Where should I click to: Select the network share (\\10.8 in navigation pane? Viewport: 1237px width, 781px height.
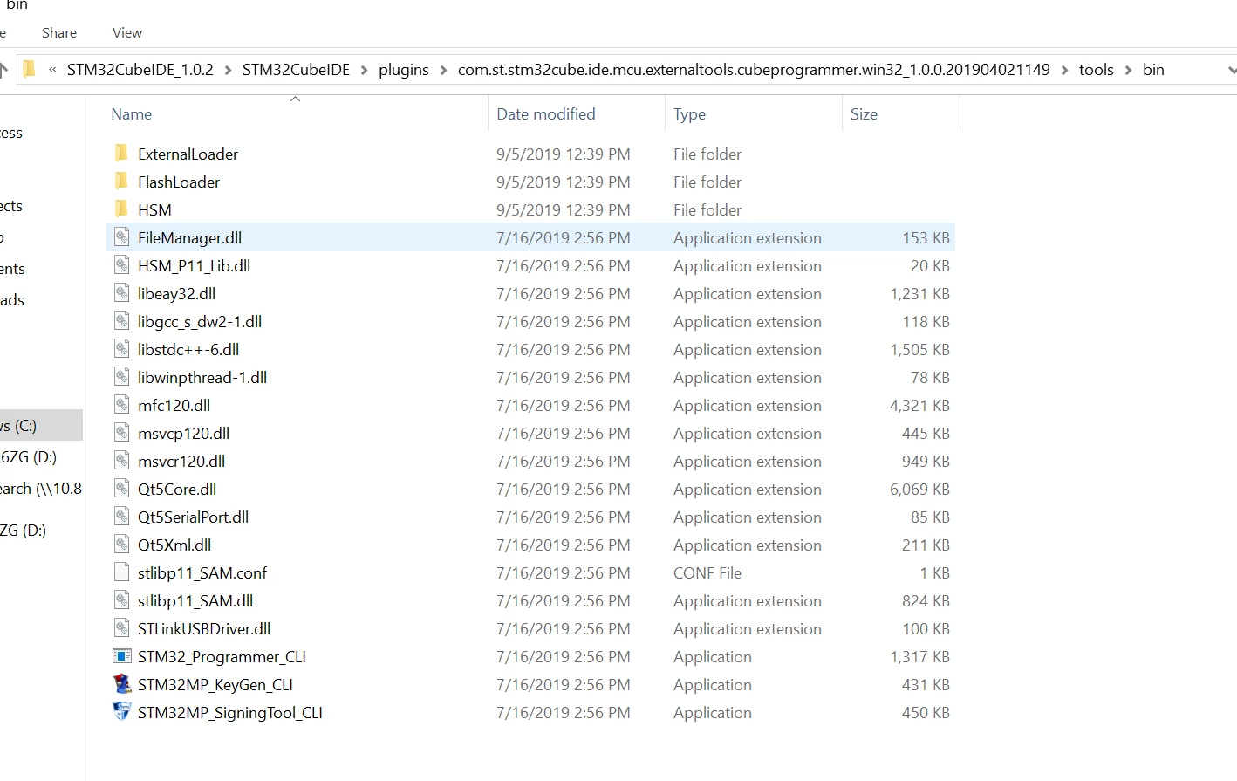point(41,489)
